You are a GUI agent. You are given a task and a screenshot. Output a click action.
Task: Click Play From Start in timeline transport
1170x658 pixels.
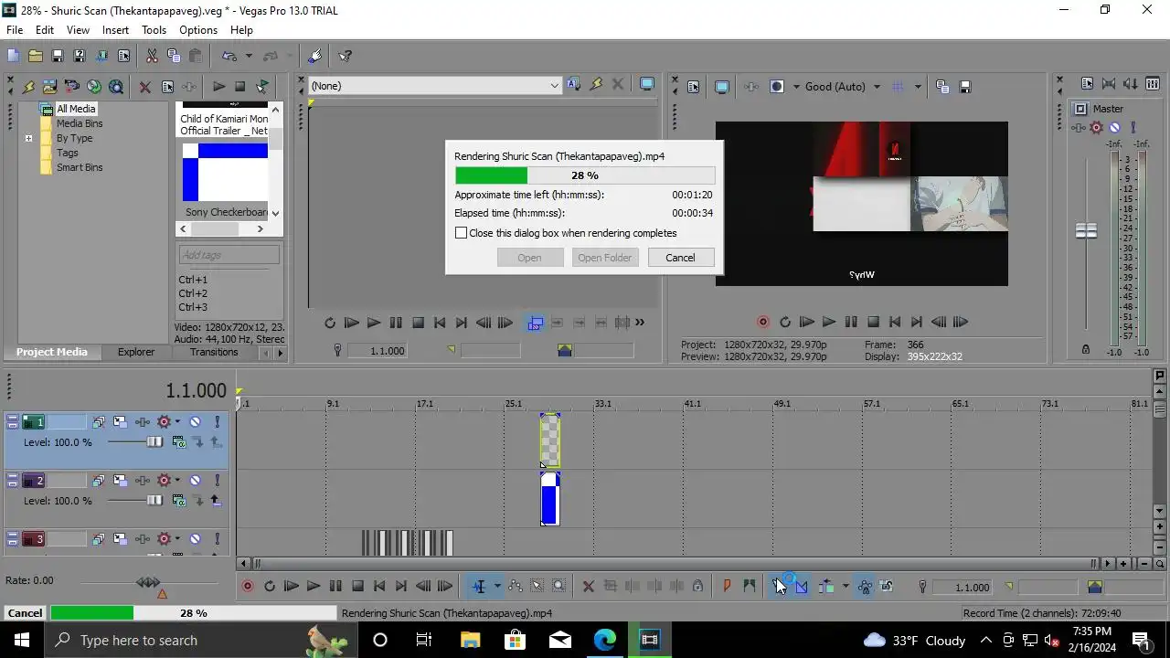tap(292, 587)
